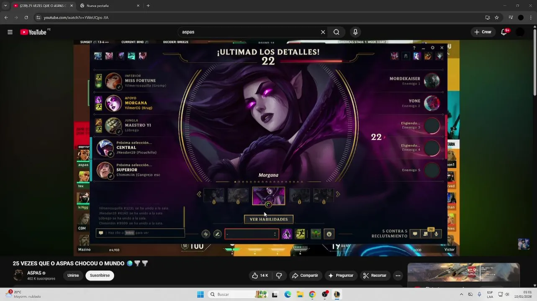Open File Explorer from the taskbar

click(x=300, y=294)
